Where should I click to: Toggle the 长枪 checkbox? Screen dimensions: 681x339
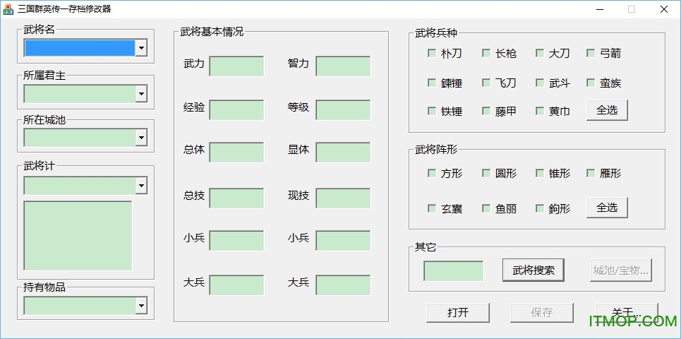point(486,53)
